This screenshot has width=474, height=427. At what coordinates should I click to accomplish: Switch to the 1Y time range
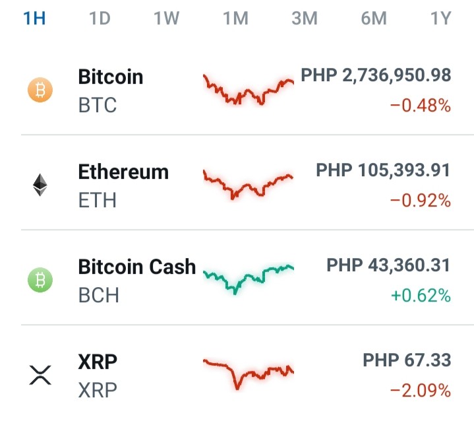click(441, 18)
